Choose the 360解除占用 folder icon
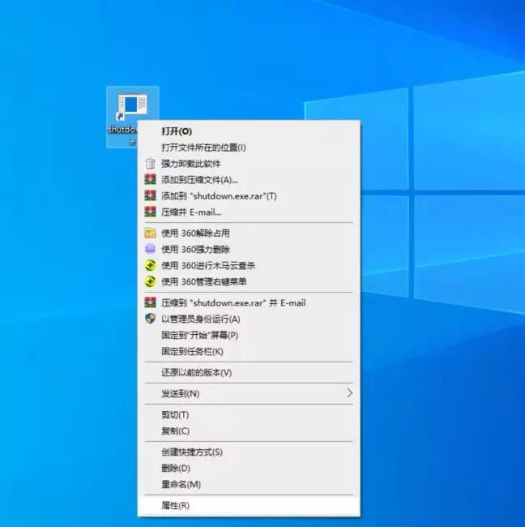The image size is (525, 527). coord(149,234)
